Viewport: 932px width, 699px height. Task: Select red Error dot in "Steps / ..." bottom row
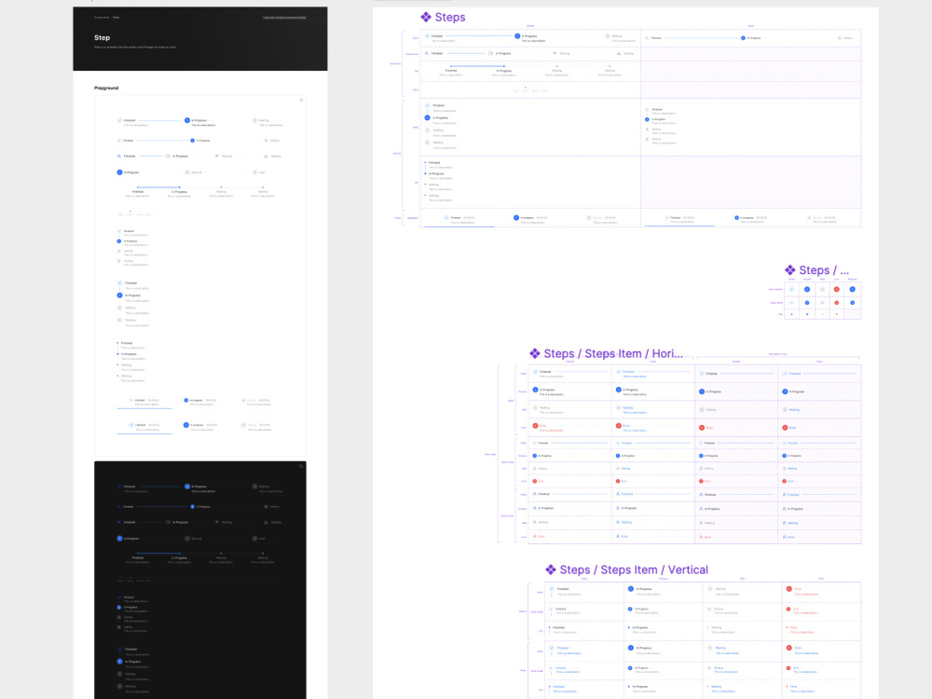(837, 314)
